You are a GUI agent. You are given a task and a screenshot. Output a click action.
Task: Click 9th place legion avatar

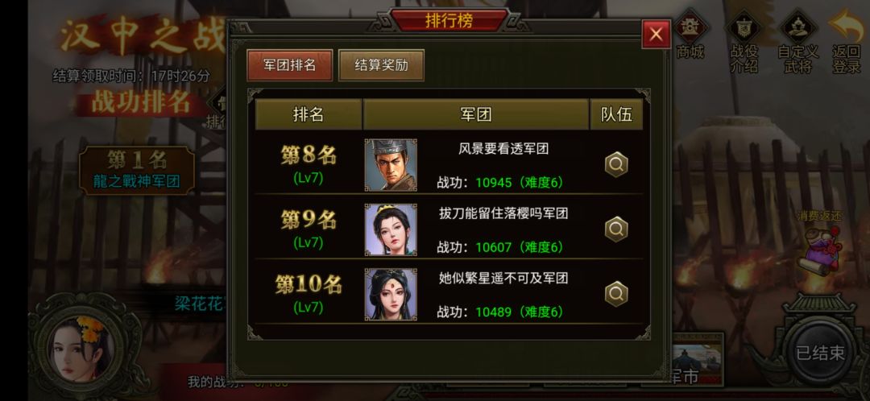pos(391,229)
